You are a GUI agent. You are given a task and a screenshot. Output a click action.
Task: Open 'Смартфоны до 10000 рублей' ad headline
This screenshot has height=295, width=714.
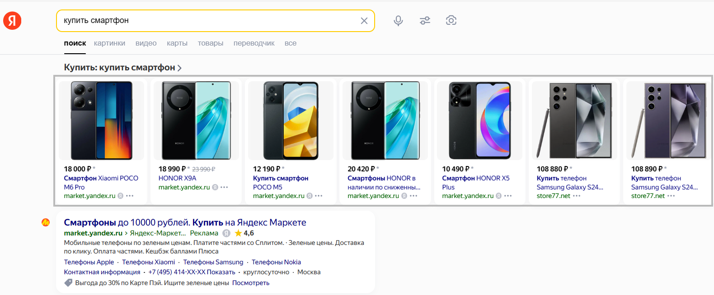[185, 222]
